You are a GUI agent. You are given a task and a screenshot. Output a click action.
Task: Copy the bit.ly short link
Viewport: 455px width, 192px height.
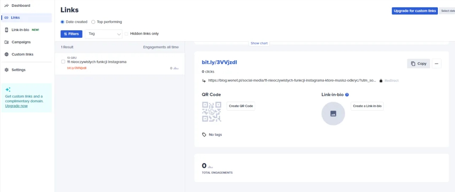point(418,64)
